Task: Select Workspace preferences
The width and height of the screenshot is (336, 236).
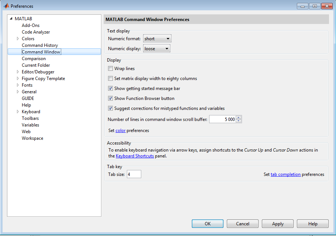Action: click(x=32, y=138)
